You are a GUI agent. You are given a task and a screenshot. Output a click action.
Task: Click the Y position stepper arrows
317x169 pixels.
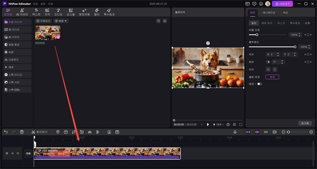pos(295,54)
